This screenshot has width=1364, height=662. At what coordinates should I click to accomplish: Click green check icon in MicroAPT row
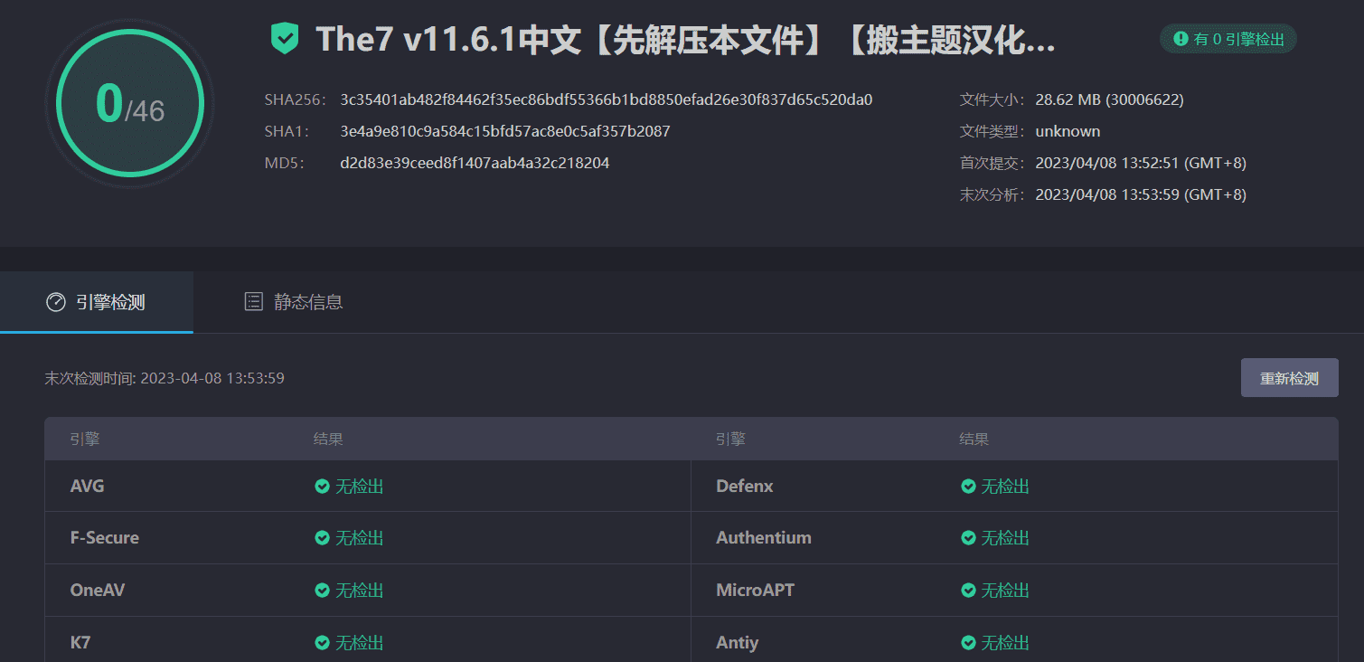pyautogui.click(x=968, y=591)
